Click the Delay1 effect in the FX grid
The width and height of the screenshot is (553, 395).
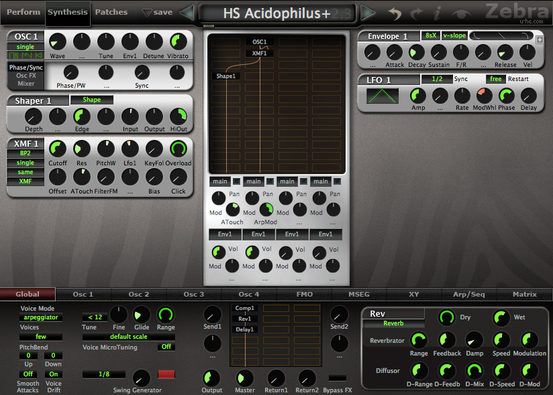click(244, 329)
